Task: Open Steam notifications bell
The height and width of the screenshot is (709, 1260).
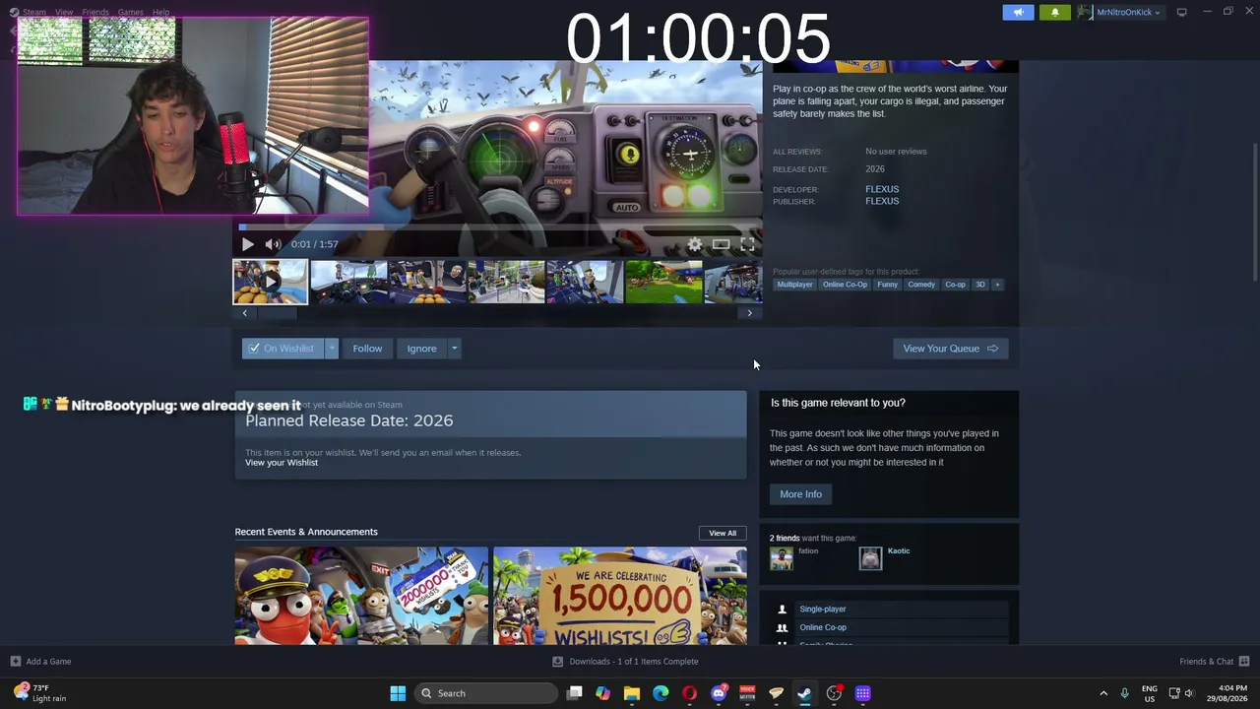Action: coord(1054,13)
